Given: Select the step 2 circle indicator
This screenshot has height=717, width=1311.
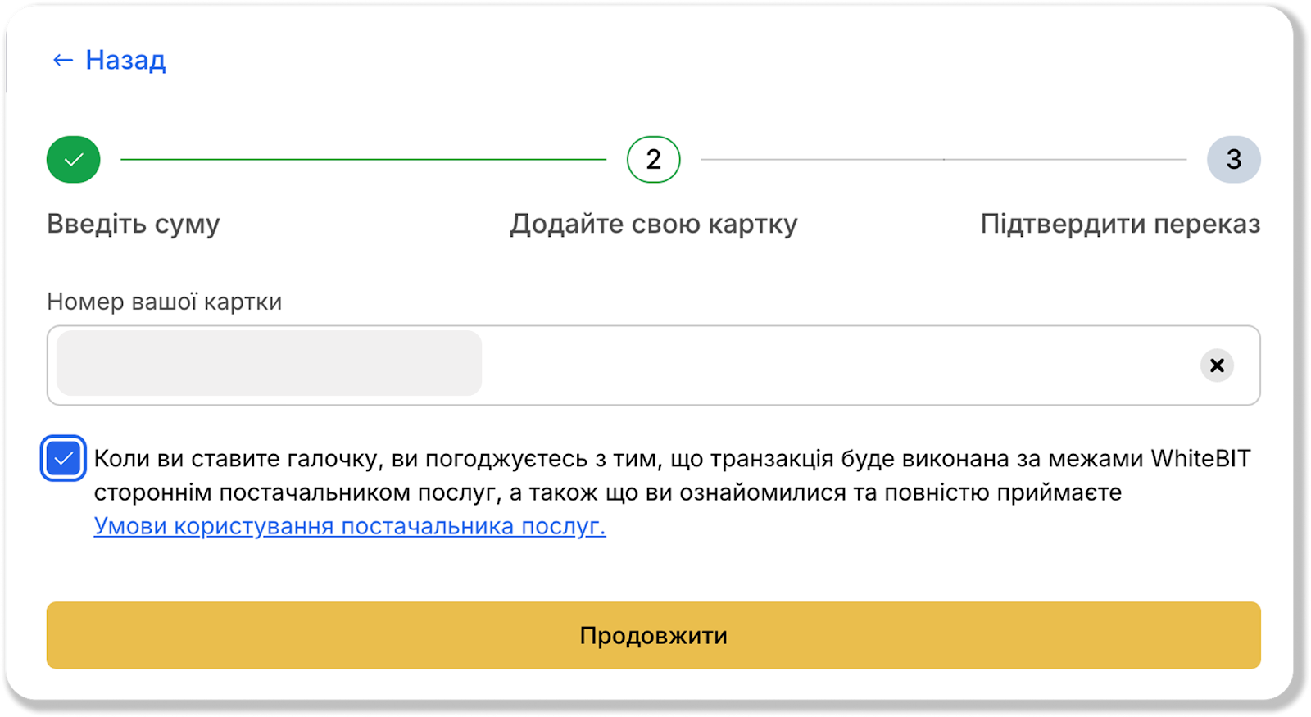Looking at the screenshot, I should [653, 159].
